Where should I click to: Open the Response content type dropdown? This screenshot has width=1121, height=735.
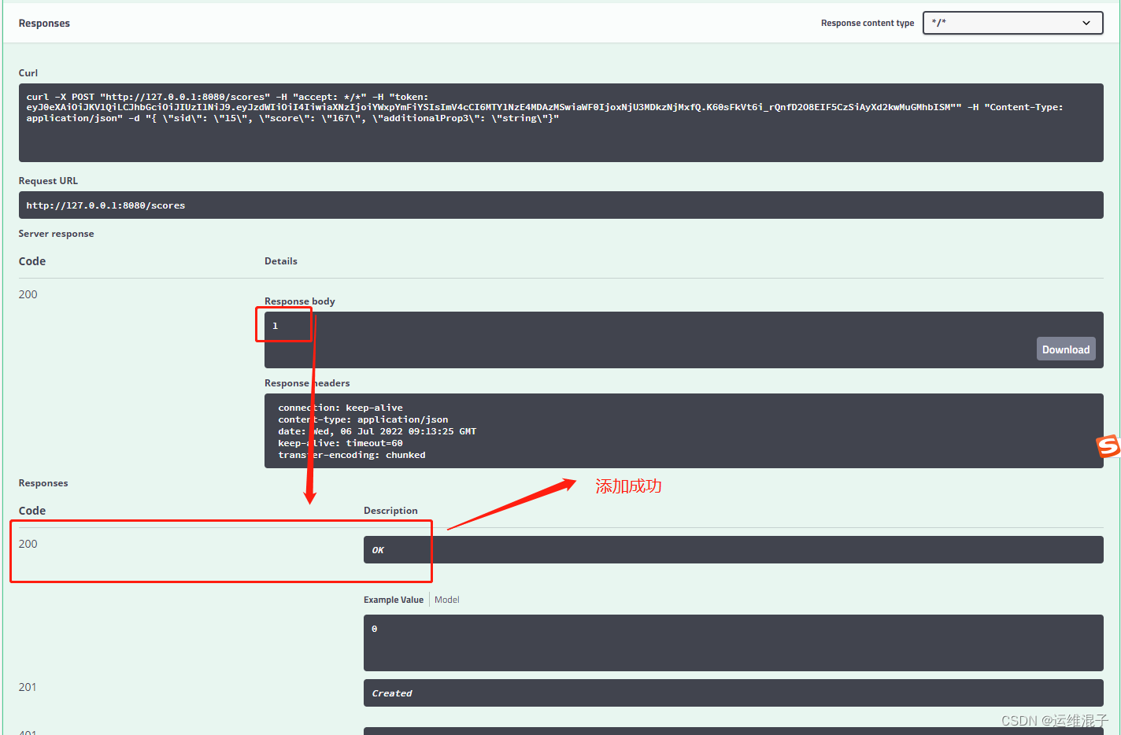(1012, 23)
